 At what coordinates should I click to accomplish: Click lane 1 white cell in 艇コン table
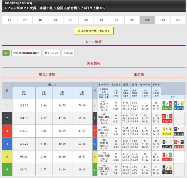click(7, 106)
